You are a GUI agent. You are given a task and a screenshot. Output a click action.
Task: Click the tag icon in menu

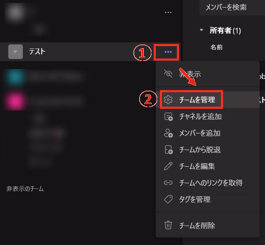pos(168,199)
